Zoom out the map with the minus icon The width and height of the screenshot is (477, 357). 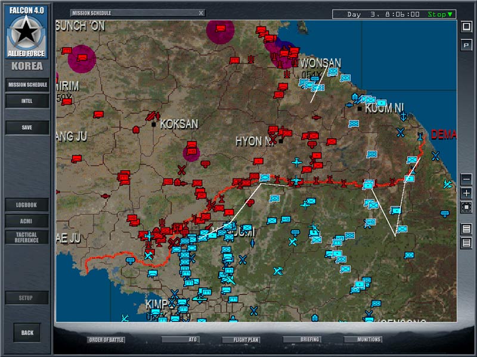click(x=466, y=179)
